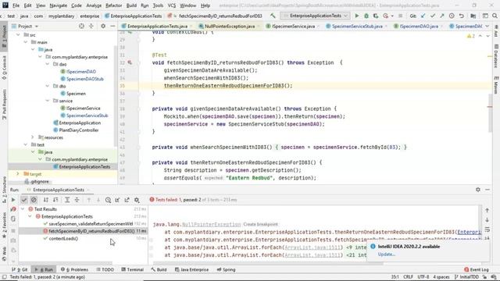Toggle the Maven side tool window

point(496,85)
